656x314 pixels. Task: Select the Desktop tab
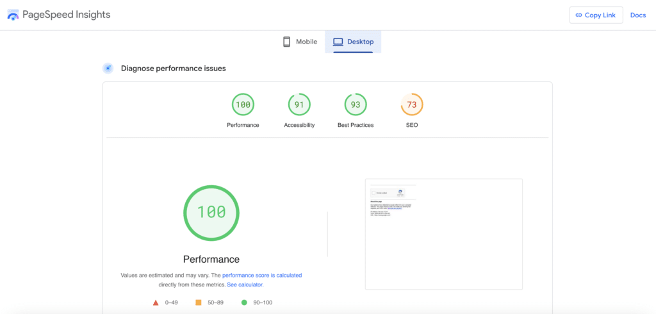(353, 42)
